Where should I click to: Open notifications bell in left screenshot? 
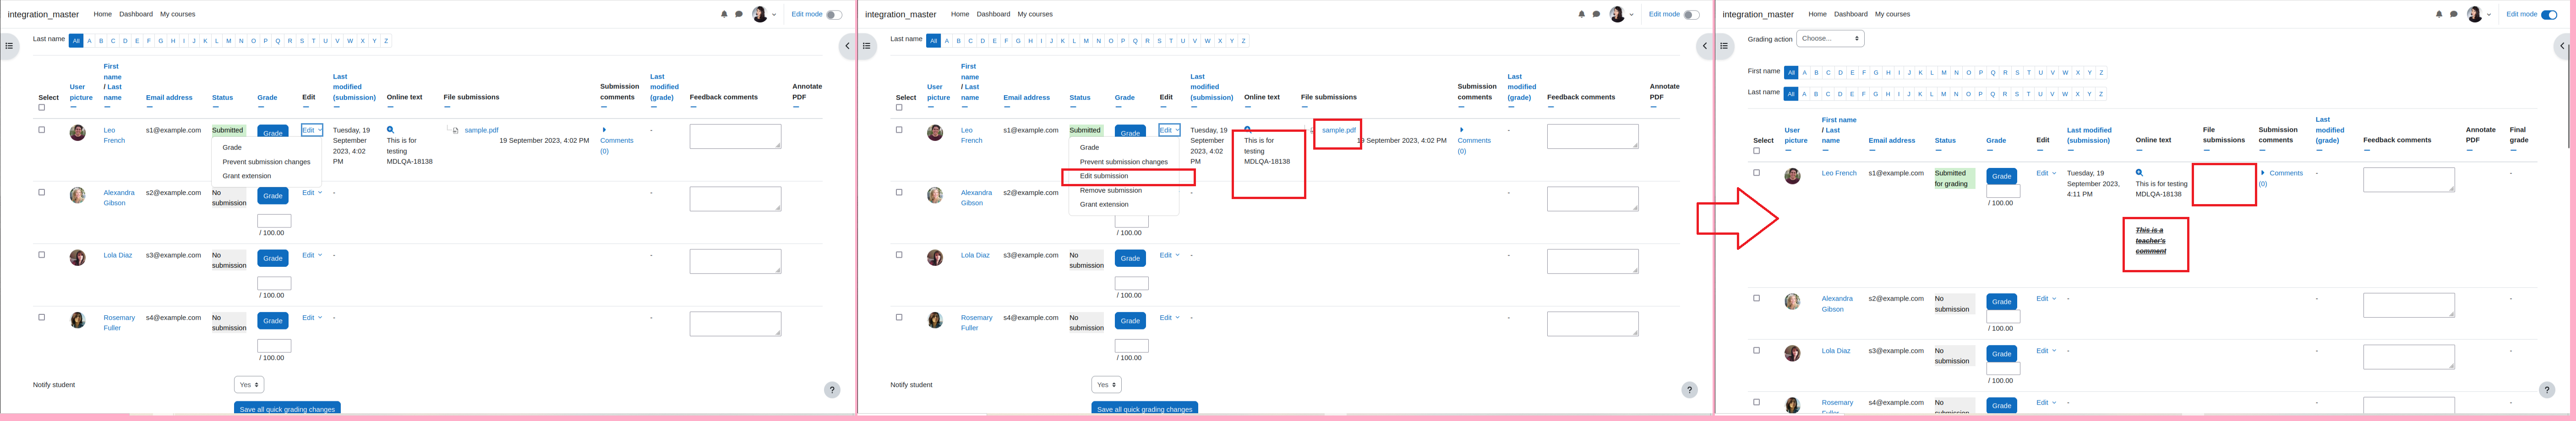(724, 14)
